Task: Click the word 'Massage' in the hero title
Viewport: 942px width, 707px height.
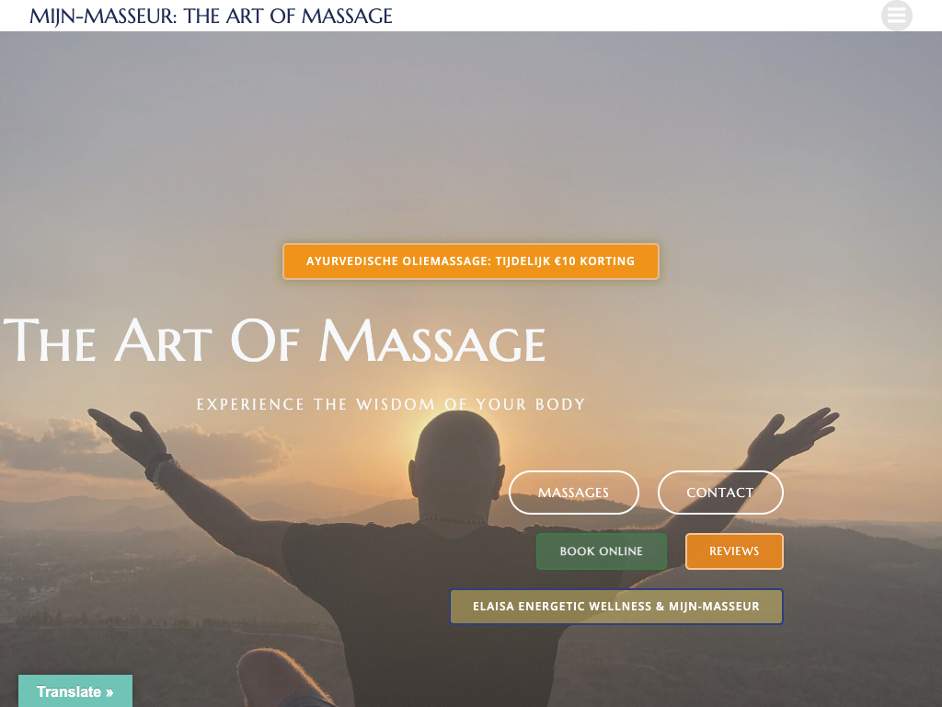Action: coord(432,342)
